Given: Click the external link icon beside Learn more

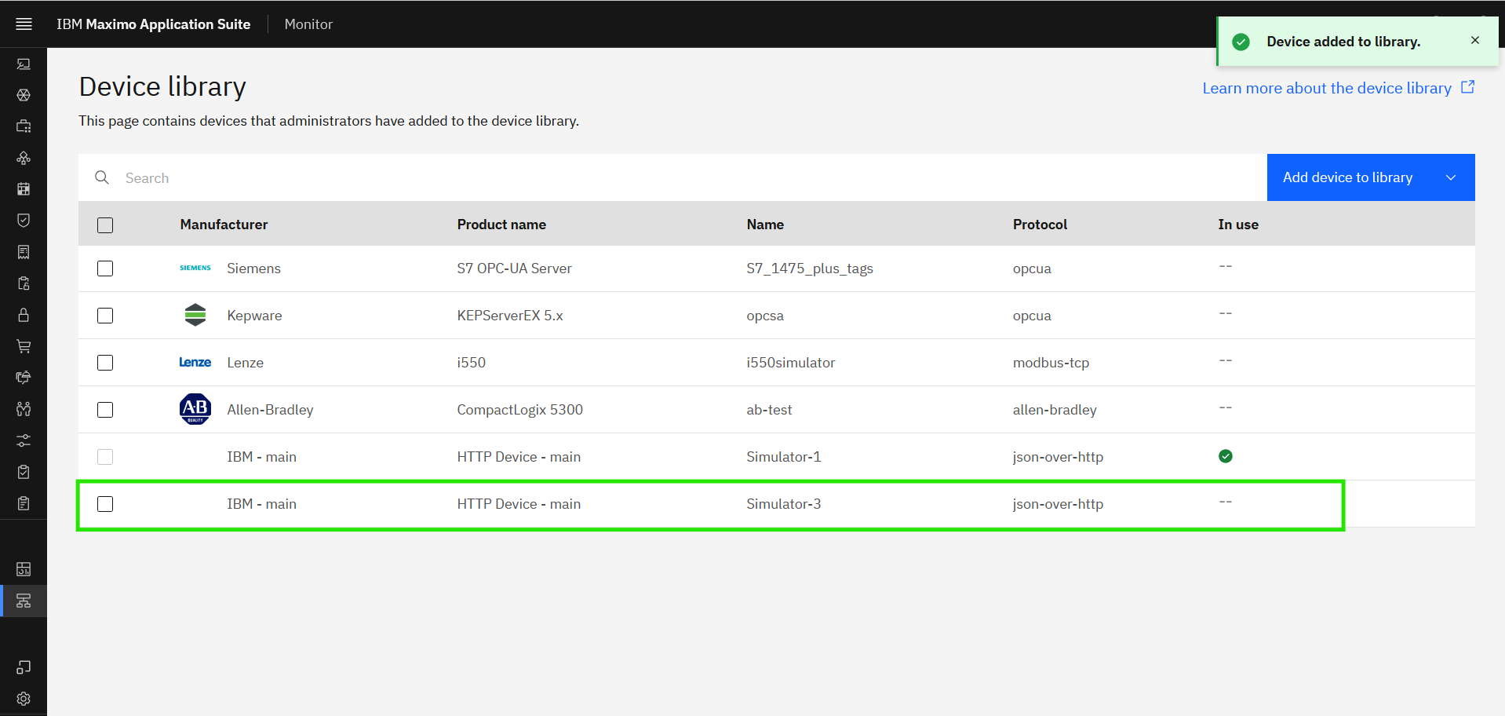Looking at the screenshot, I should coord(1467,87).
